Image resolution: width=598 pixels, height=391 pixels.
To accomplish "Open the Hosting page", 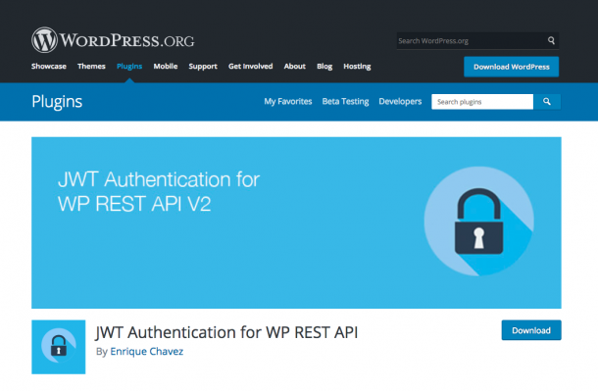I will [357, 67].
